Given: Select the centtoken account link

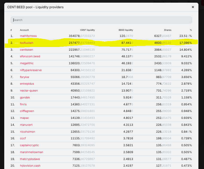Looking at the screenshot, I should click(27, 50).
